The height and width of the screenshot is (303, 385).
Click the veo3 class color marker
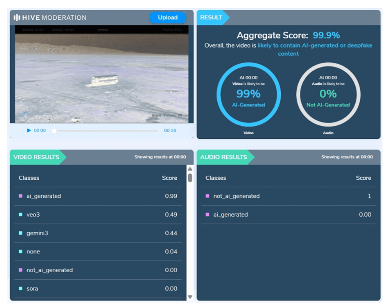coord(20,215)
